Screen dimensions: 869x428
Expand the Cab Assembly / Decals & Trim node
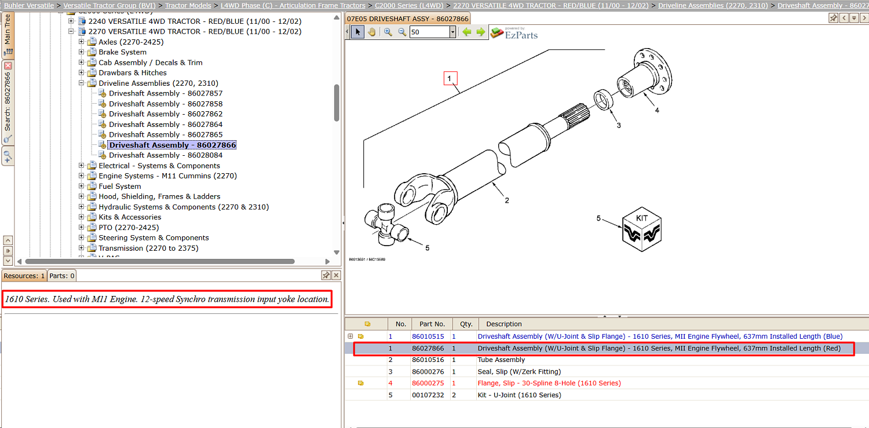[x=82, y=63]
